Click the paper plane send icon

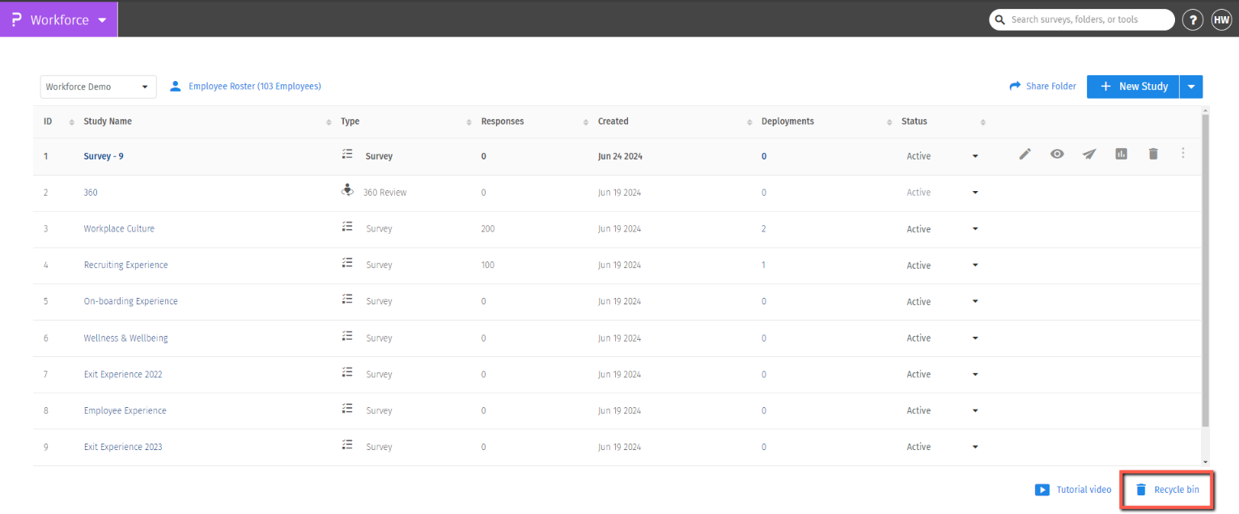pos(1089,154)
